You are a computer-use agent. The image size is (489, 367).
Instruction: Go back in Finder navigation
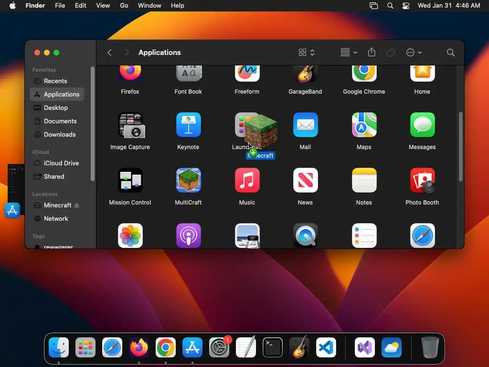point(109,53)
